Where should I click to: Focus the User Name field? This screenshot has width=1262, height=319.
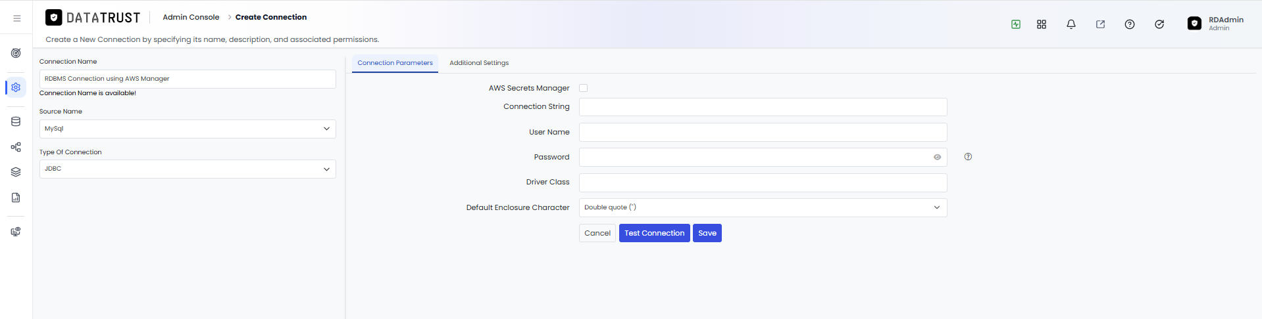pyautogui.click(x=763, y=132)
